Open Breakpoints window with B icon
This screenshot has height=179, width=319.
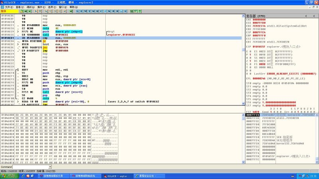(x=113, y=11)
